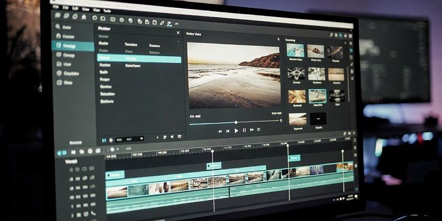
Task: Click the rewind icon in the preview controls
Action: [x=220, y=131]
